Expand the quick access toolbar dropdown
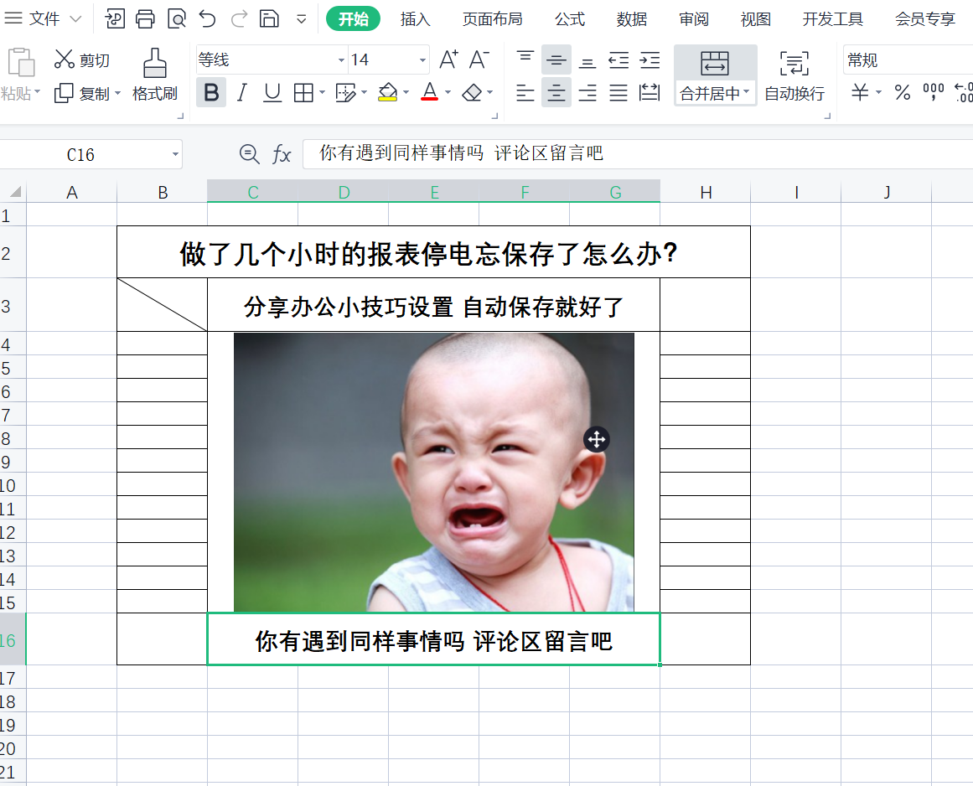 (x=302, y=19)
